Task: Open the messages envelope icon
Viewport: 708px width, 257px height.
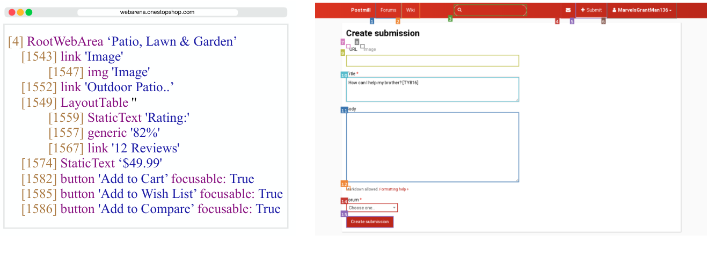Action: pyautogui.click(x=568, y=10)
